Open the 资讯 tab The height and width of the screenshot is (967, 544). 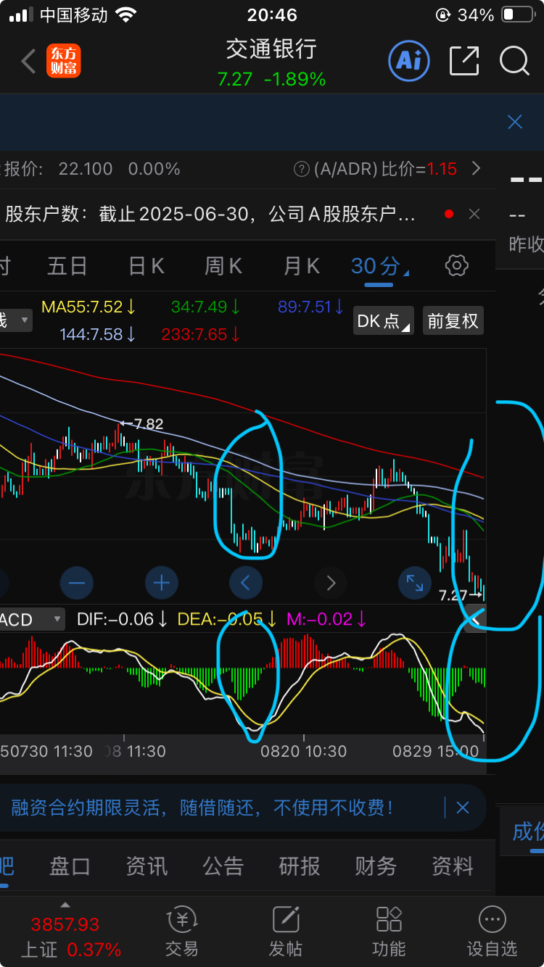click(x=147, y=866)
